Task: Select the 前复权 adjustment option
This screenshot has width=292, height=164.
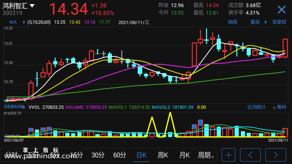Action: coord(279,22)
